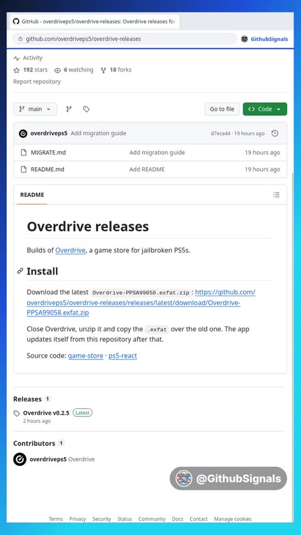The image size is (301, 535).
Task: Open footer Status link
Action: tap(124, 519)
